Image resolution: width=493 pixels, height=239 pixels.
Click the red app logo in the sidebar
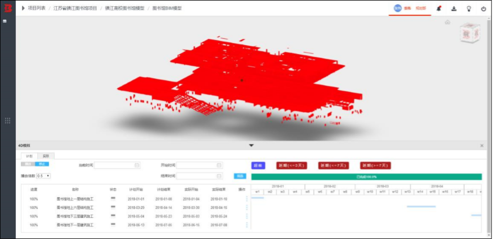click(7, 8)
